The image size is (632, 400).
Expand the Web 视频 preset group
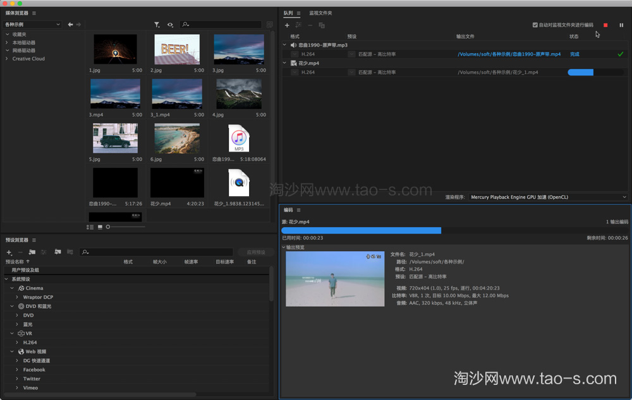(x=11, y=351)
